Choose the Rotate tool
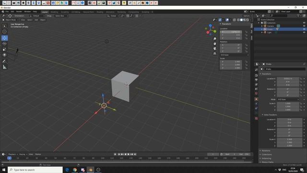This screenshot has height=173, width=307. (4, 44)
